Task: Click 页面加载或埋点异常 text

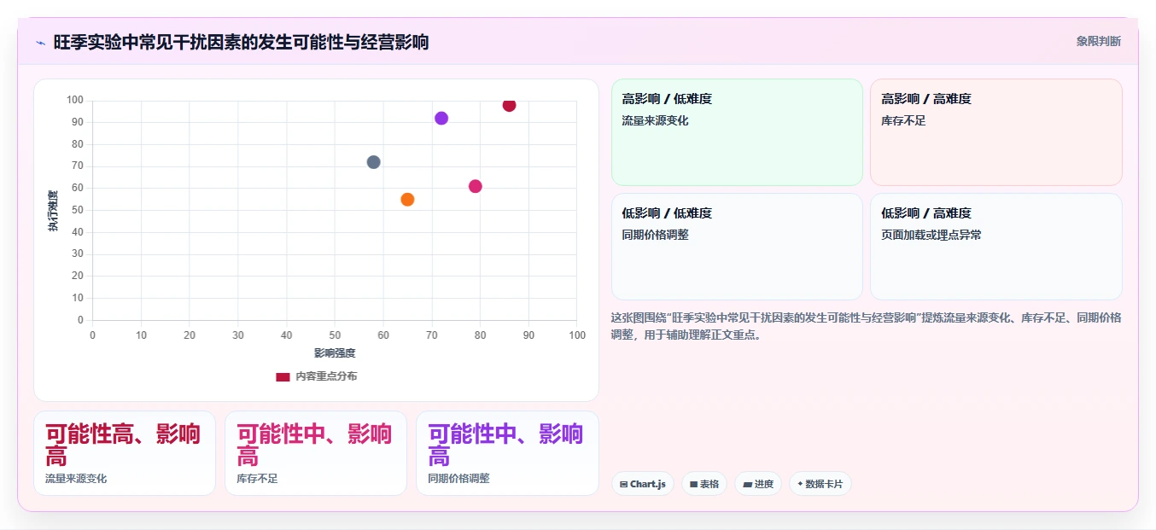Action: click(931, 235)
